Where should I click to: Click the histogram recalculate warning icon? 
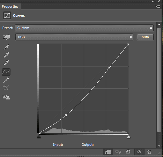[x=6, y=97]
